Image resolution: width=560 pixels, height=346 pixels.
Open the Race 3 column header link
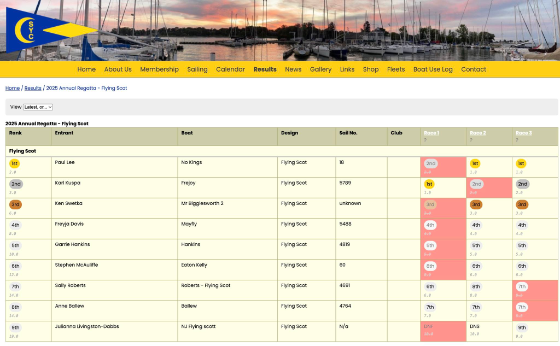(x=523, y=133)
